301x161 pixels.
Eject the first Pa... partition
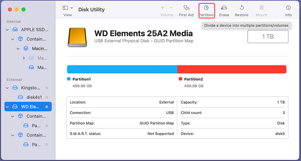[47, 125]
